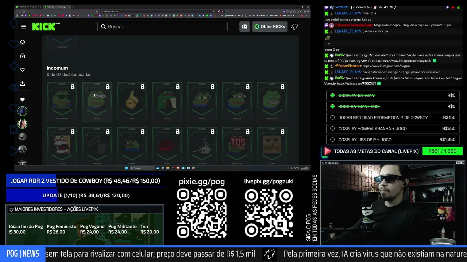Image resolution: width=467 pixels, height=262 pixels.
Task: Click the pixie.gg/pog label
Action: (201, 182)
